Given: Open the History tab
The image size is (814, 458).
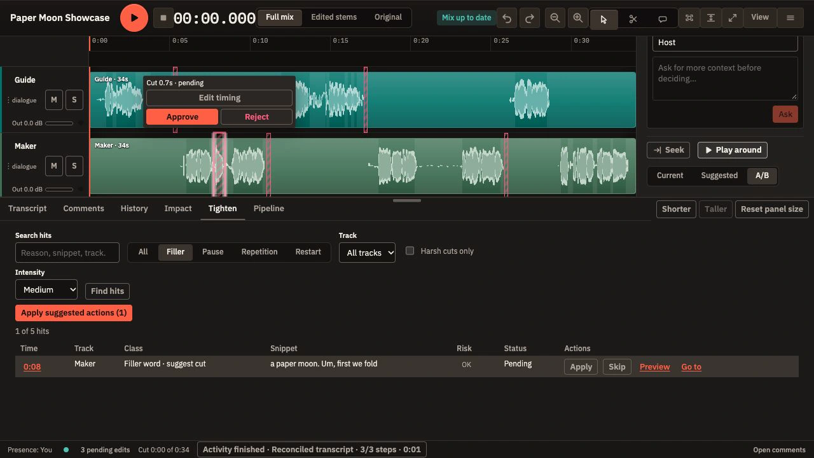Looking at the screenshot, I should pos(134,209).
